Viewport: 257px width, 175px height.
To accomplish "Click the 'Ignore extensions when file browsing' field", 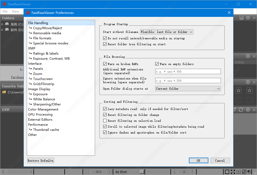I will [188, 81].
